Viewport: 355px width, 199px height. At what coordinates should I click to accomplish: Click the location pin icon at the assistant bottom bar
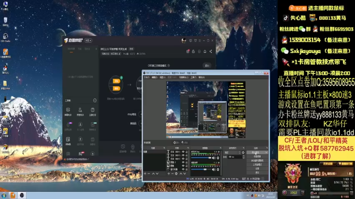coord(133,148)
